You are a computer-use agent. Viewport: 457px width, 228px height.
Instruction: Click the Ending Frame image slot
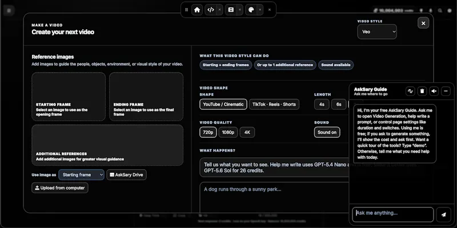tap(146, 97)
